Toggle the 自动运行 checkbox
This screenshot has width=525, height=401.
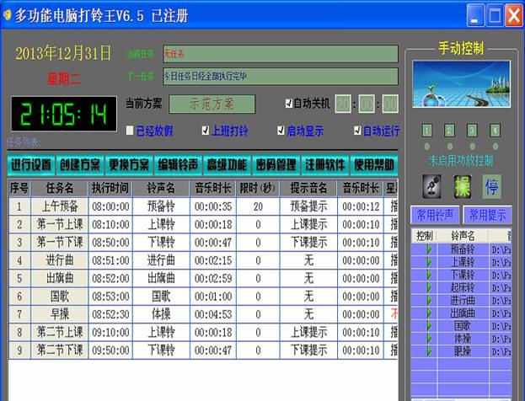click(x=357, y=131)
